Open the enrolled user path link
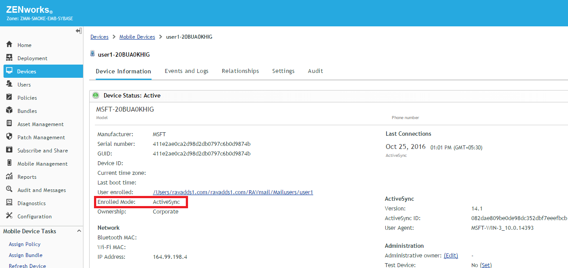The image size is (568, 268). [x=233, y=192]
